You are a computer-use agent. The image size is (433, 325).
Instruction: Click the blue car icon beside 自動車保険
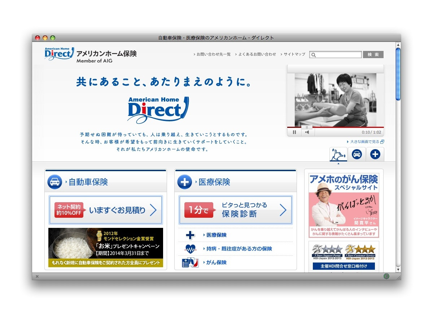[55, 182]
